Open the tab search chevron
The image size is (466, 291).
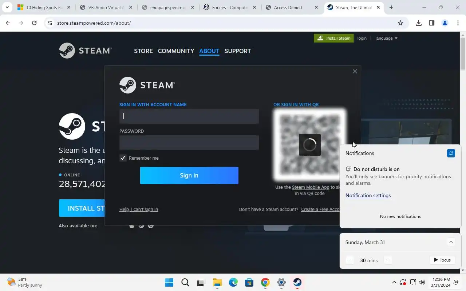point(7,7)
